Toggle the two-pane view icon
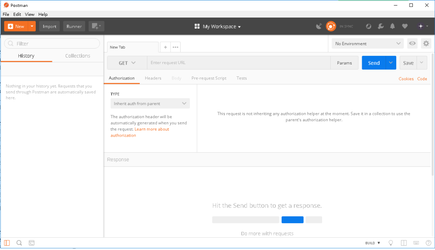The width and height of the screenshot is (435, 250). coord(403,243)
